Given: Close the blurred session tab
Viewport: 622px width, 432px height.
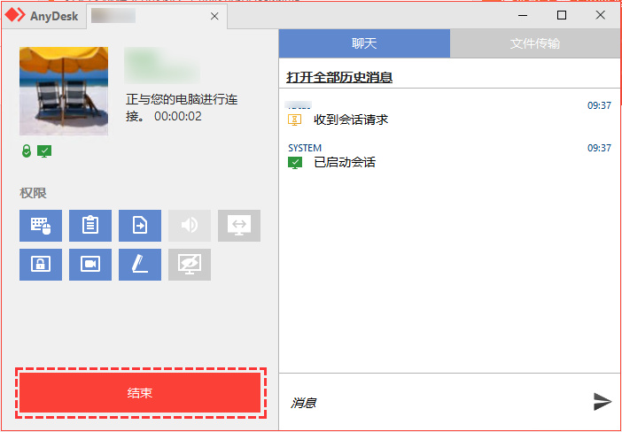Looking at the screenshot, I should [214, 16].
